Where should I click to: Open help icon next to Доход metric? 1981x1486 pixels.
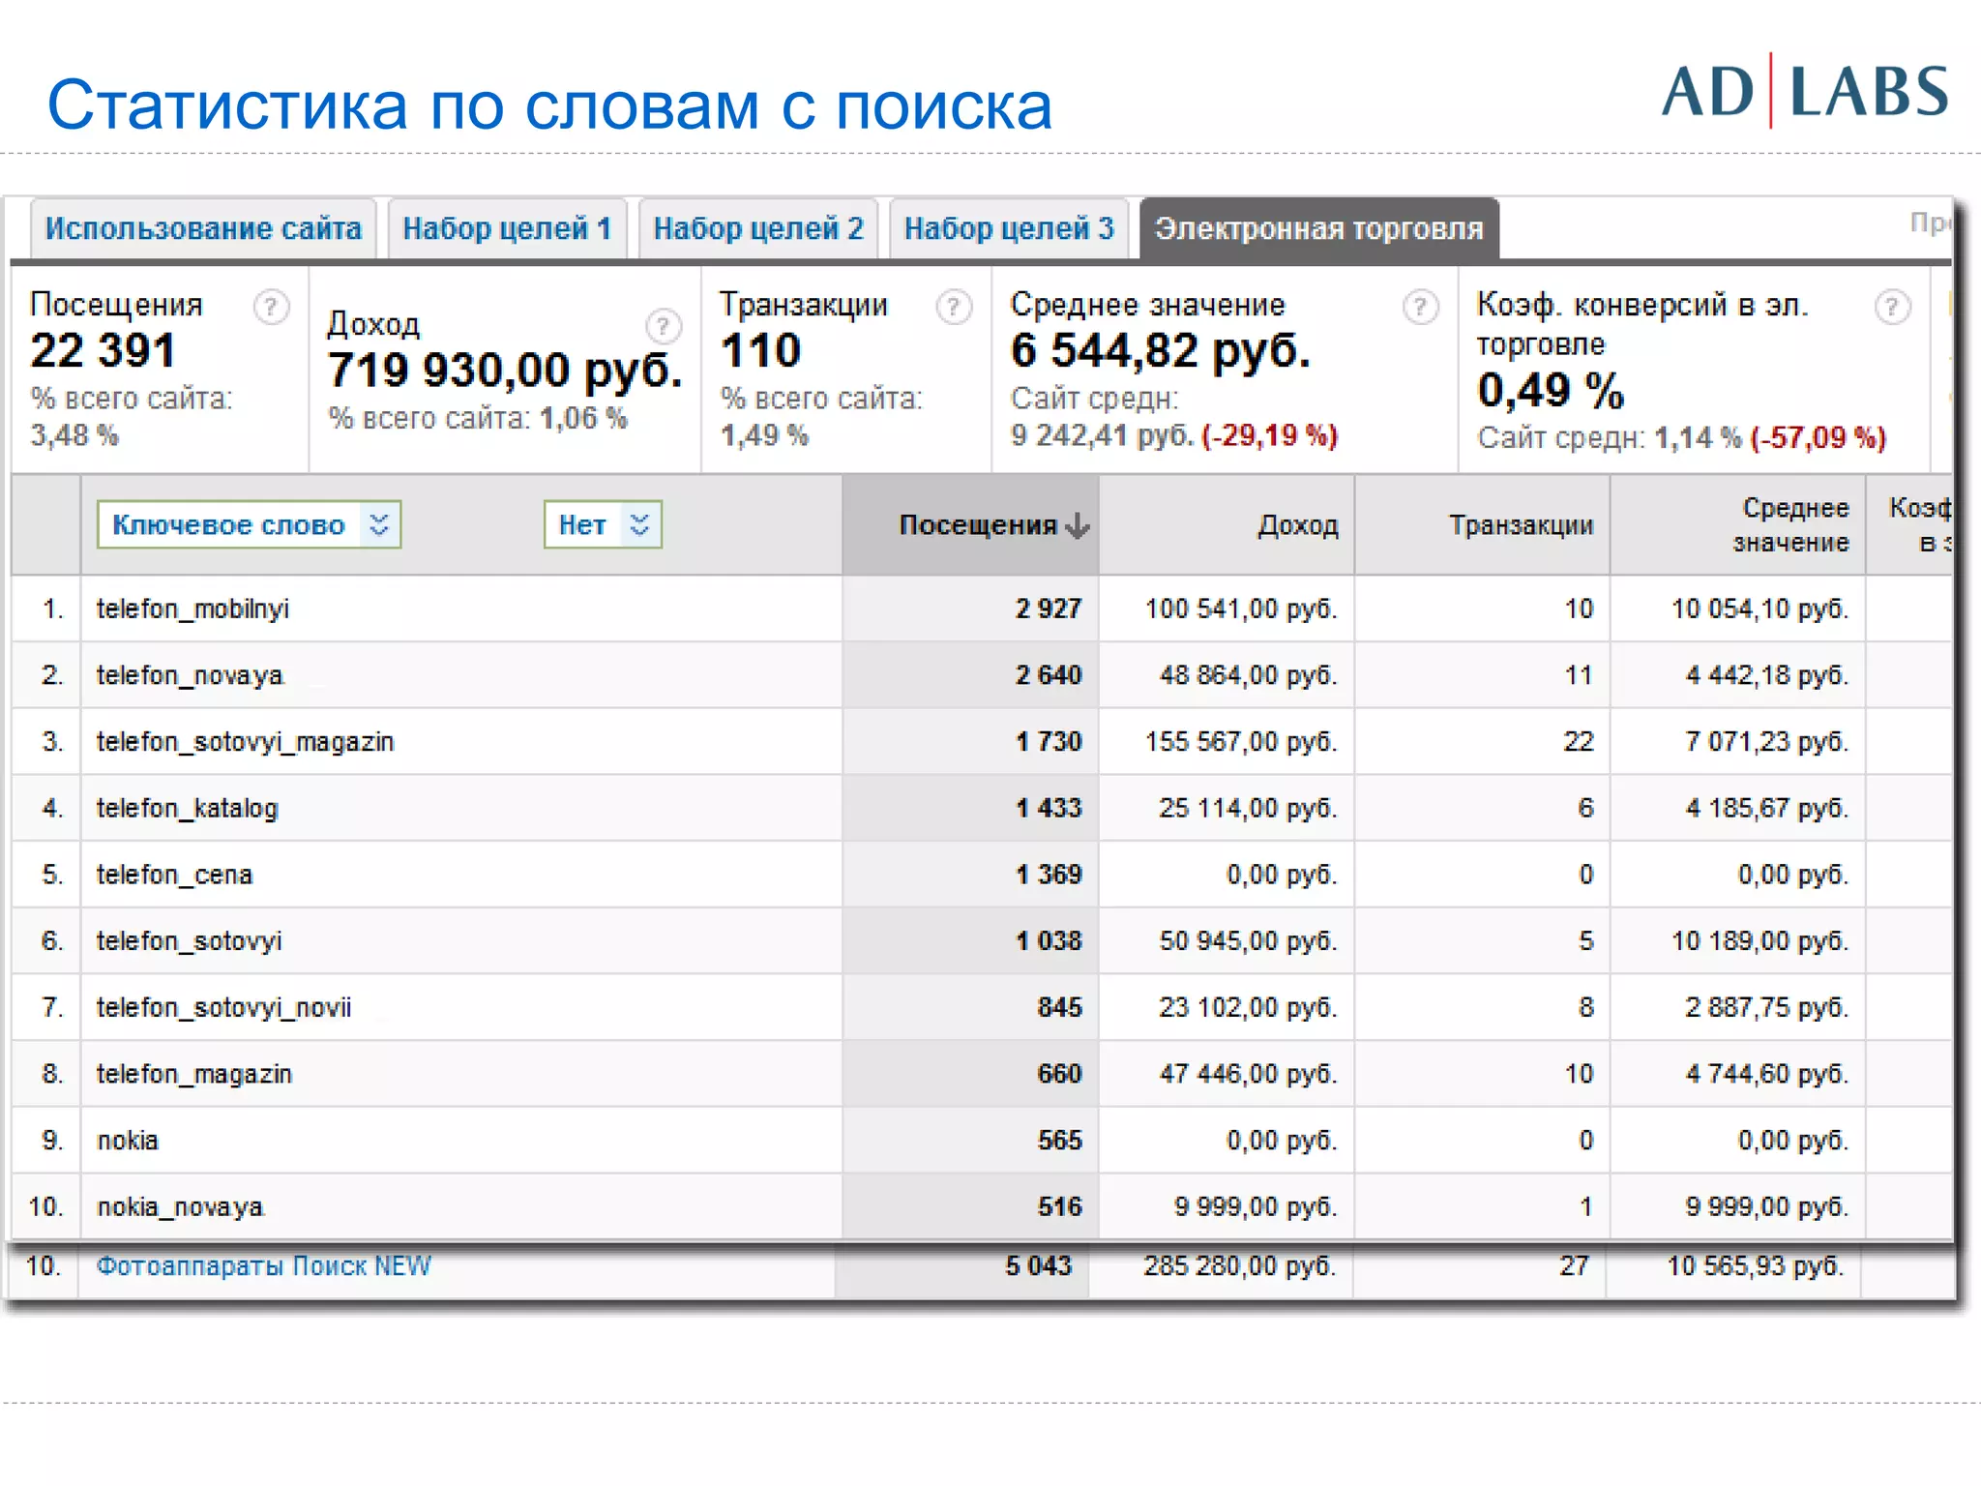click(x=663, y=327)
